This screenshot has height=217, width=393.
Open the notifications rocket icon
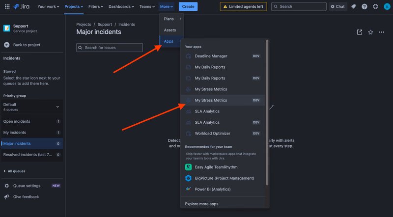click(x=353, y=6)
